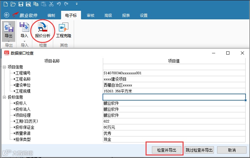Select the *工程规模 row

pos(22,91)
